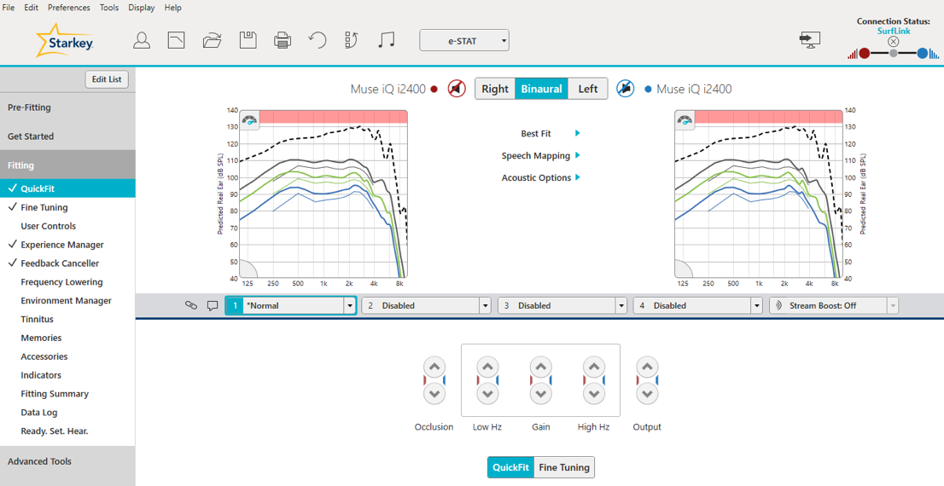Image resolution: width=944 pixels, height=486 pixels.
Task: Mute the right red hearing aid
Action: [x=457, y=89]
